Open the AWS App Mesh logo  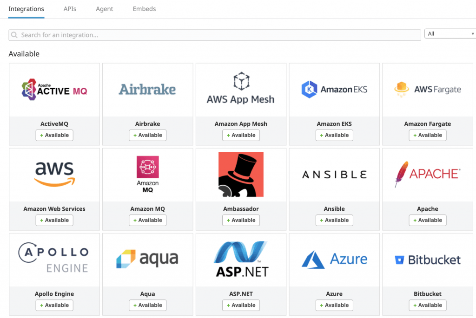click(x=241, y=88)
